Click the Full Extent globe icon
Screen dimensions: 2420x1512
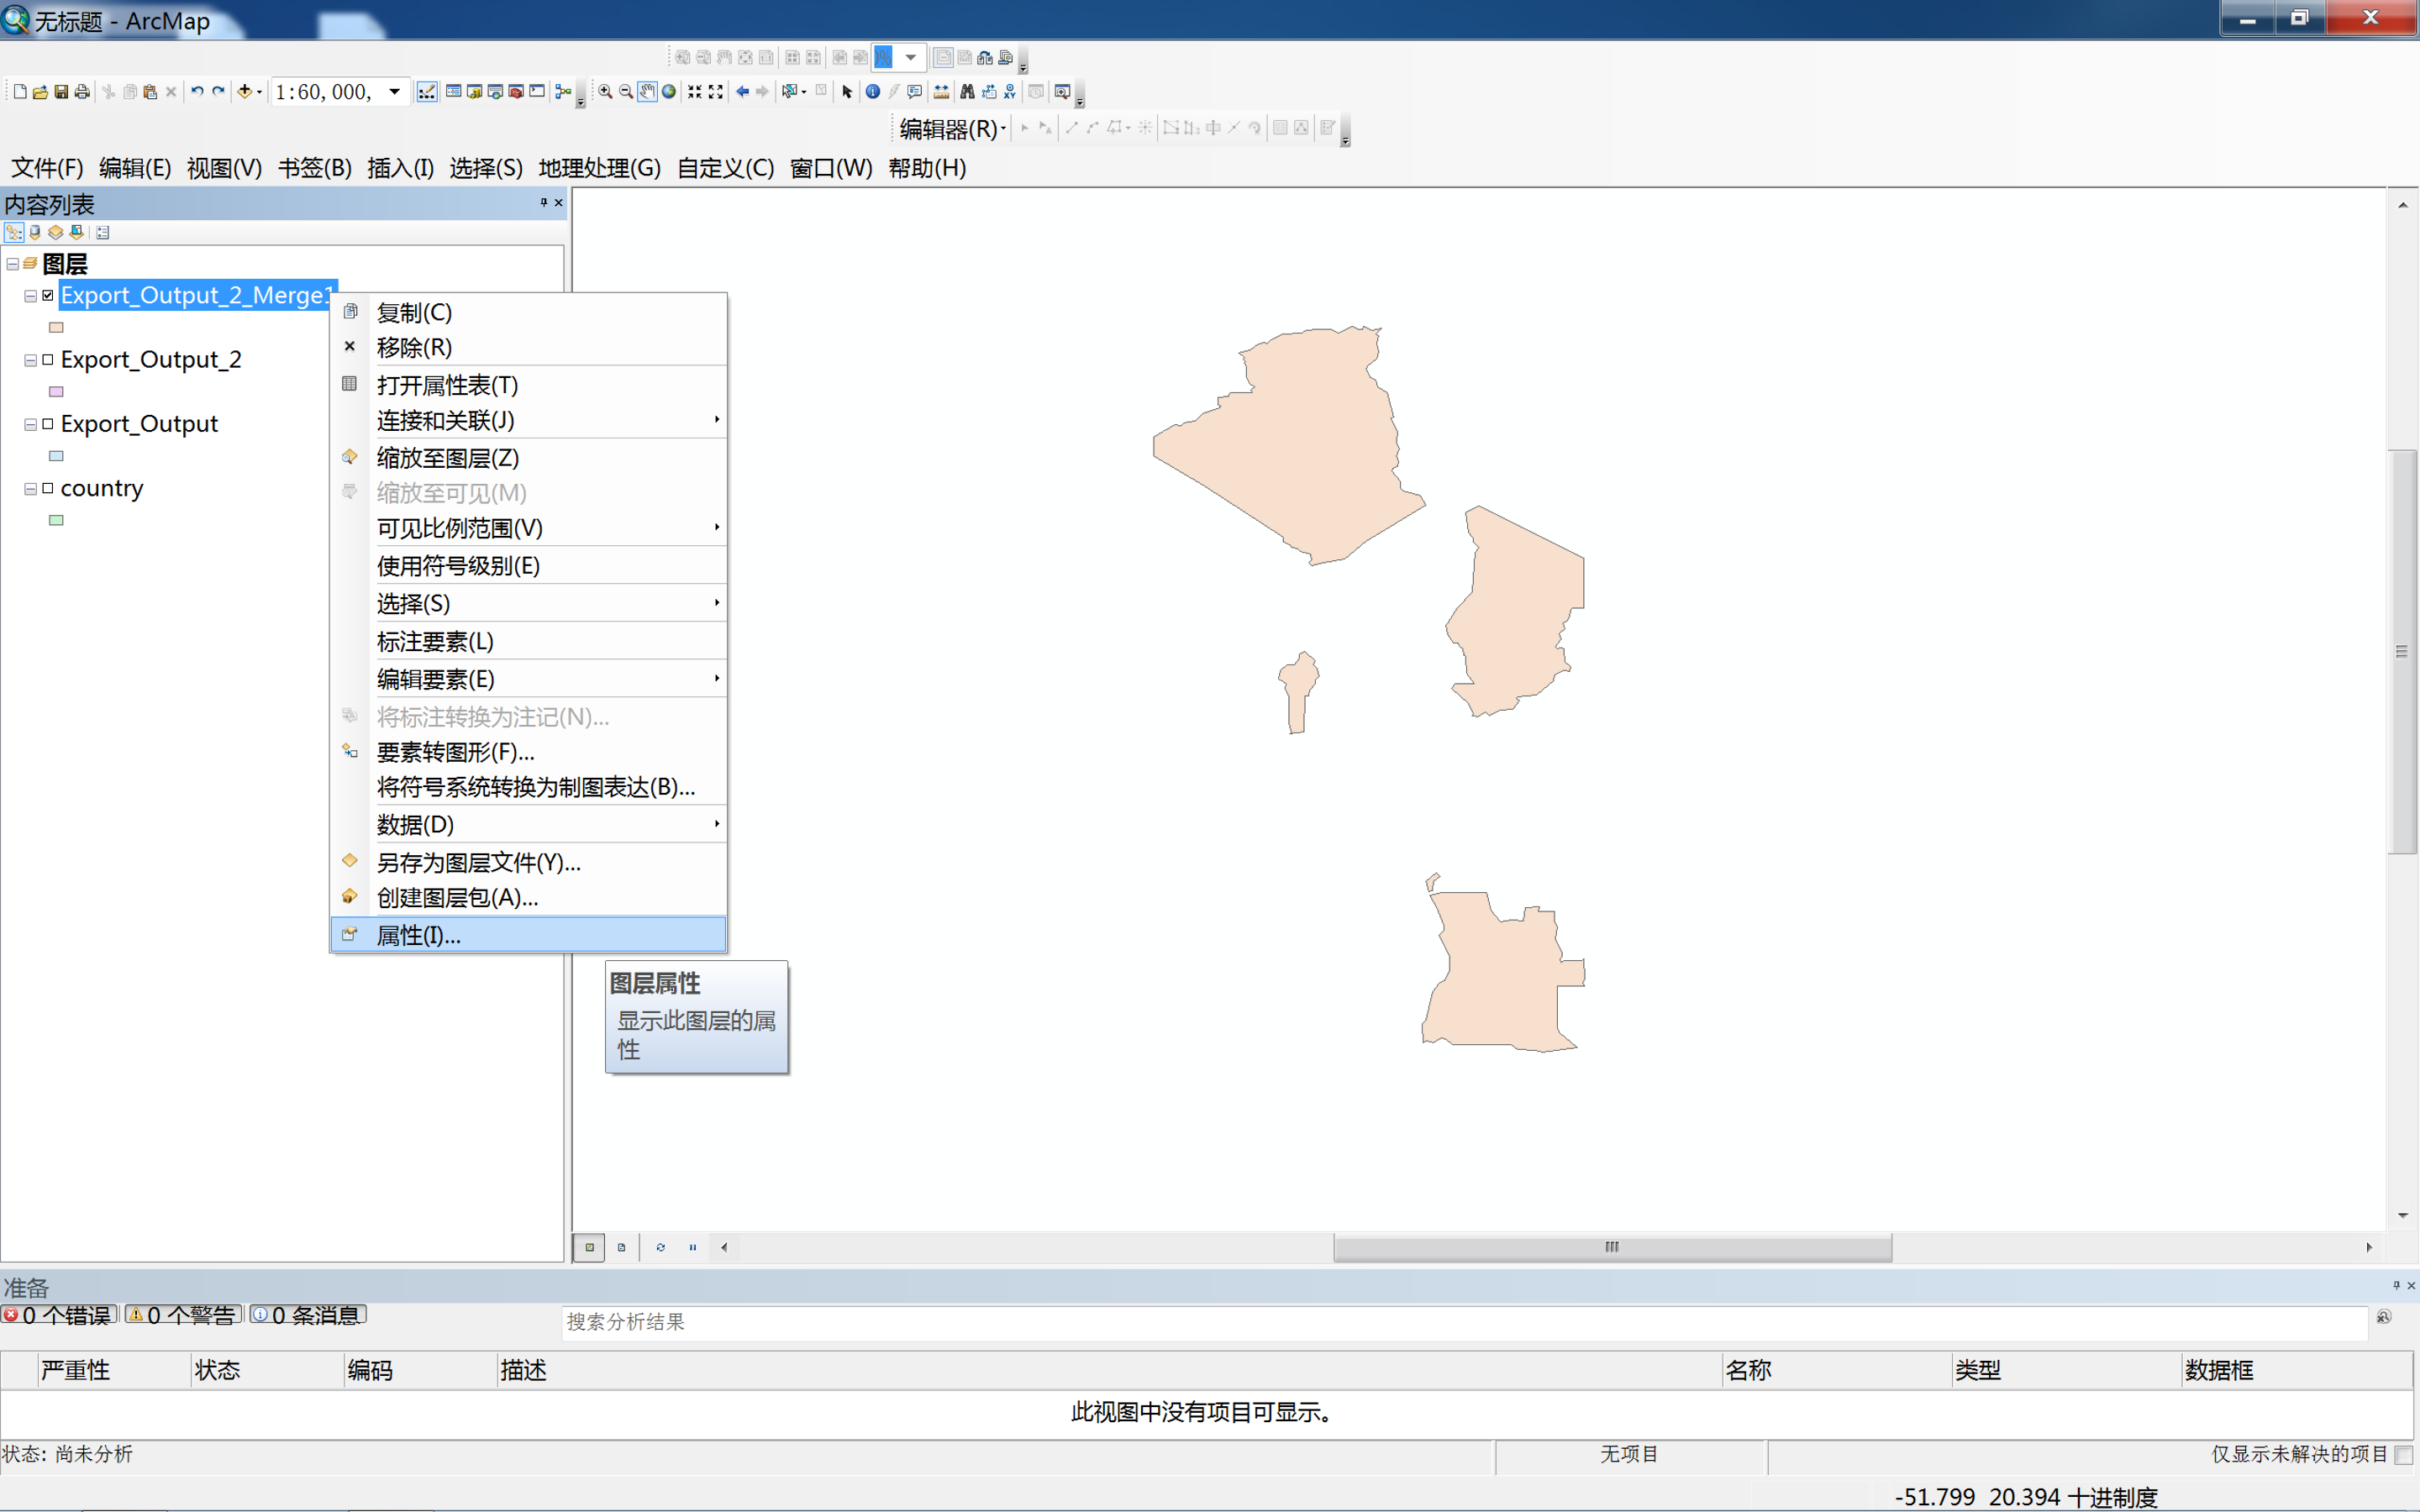click(669, 92)
